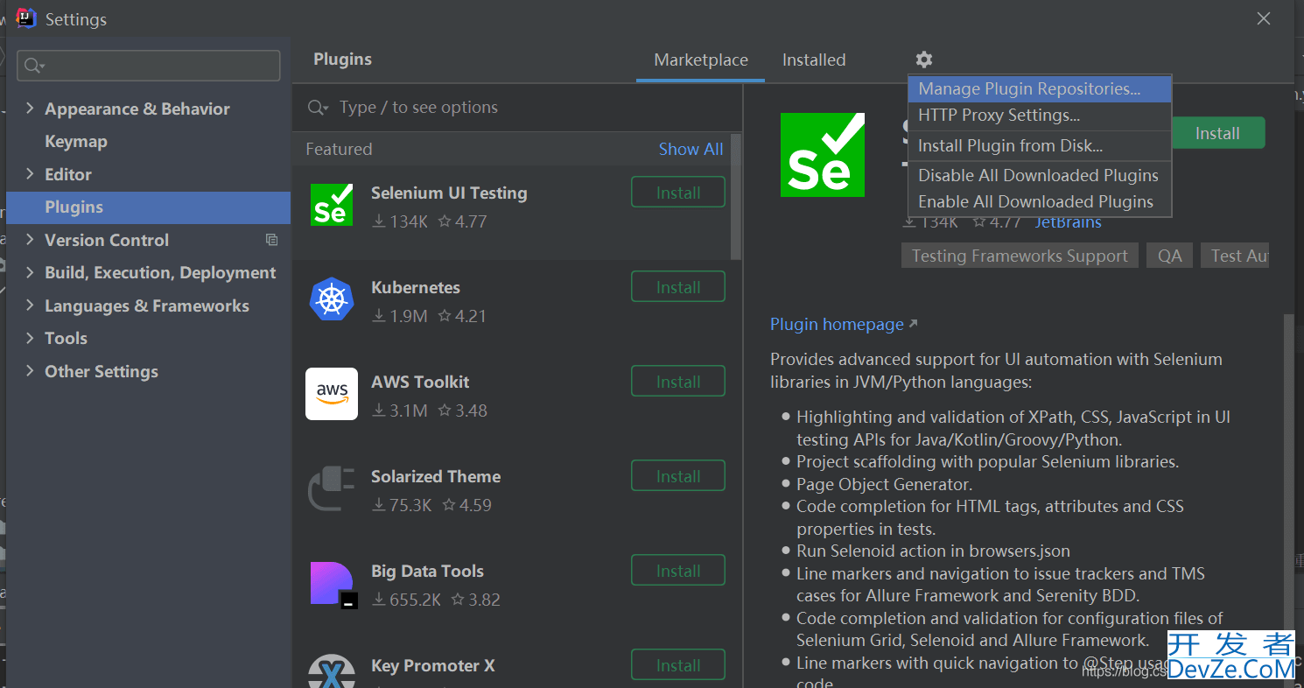Expand Other Settings section
The image size is (1304, 688).
click(30, 371)
